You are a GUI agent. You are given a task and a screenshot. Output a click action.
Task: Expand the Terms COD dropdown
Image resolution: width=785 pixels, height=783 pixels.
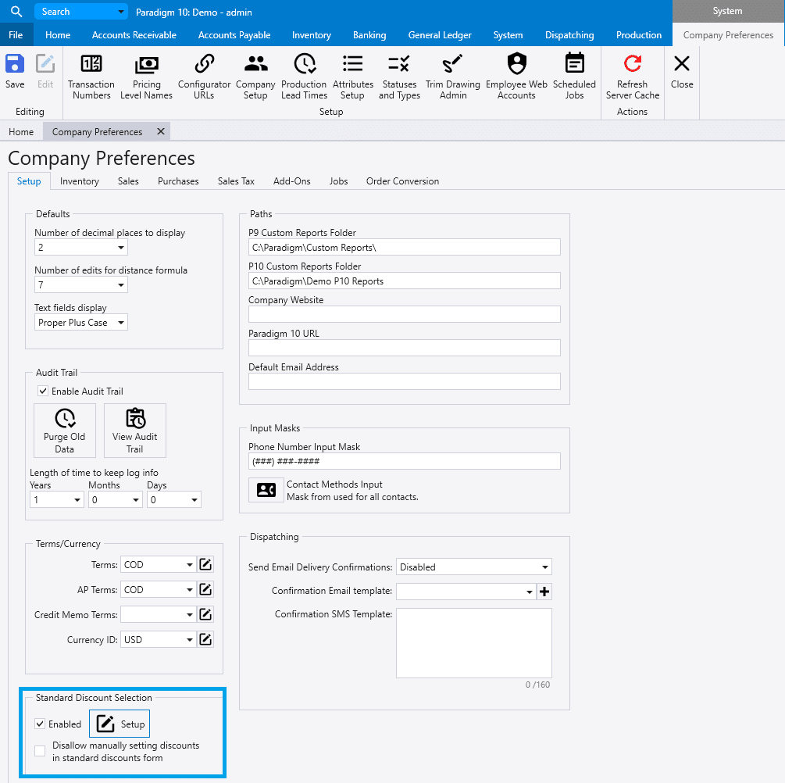click(x=189, y=564)
